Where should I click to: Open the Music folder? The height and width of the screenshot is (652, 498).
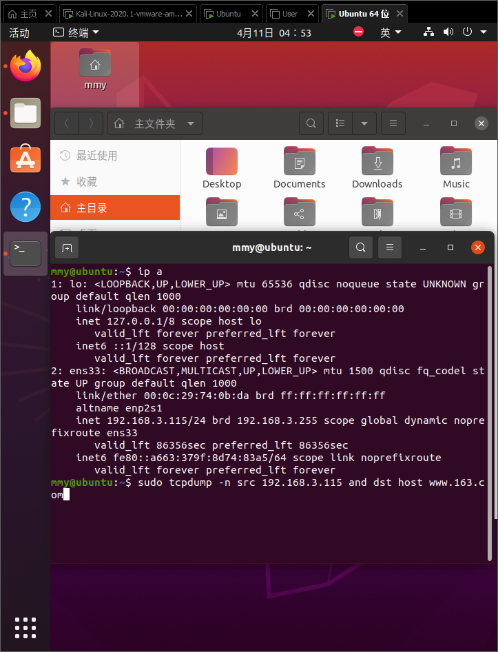pyautogui.click(x=456, y=168)
